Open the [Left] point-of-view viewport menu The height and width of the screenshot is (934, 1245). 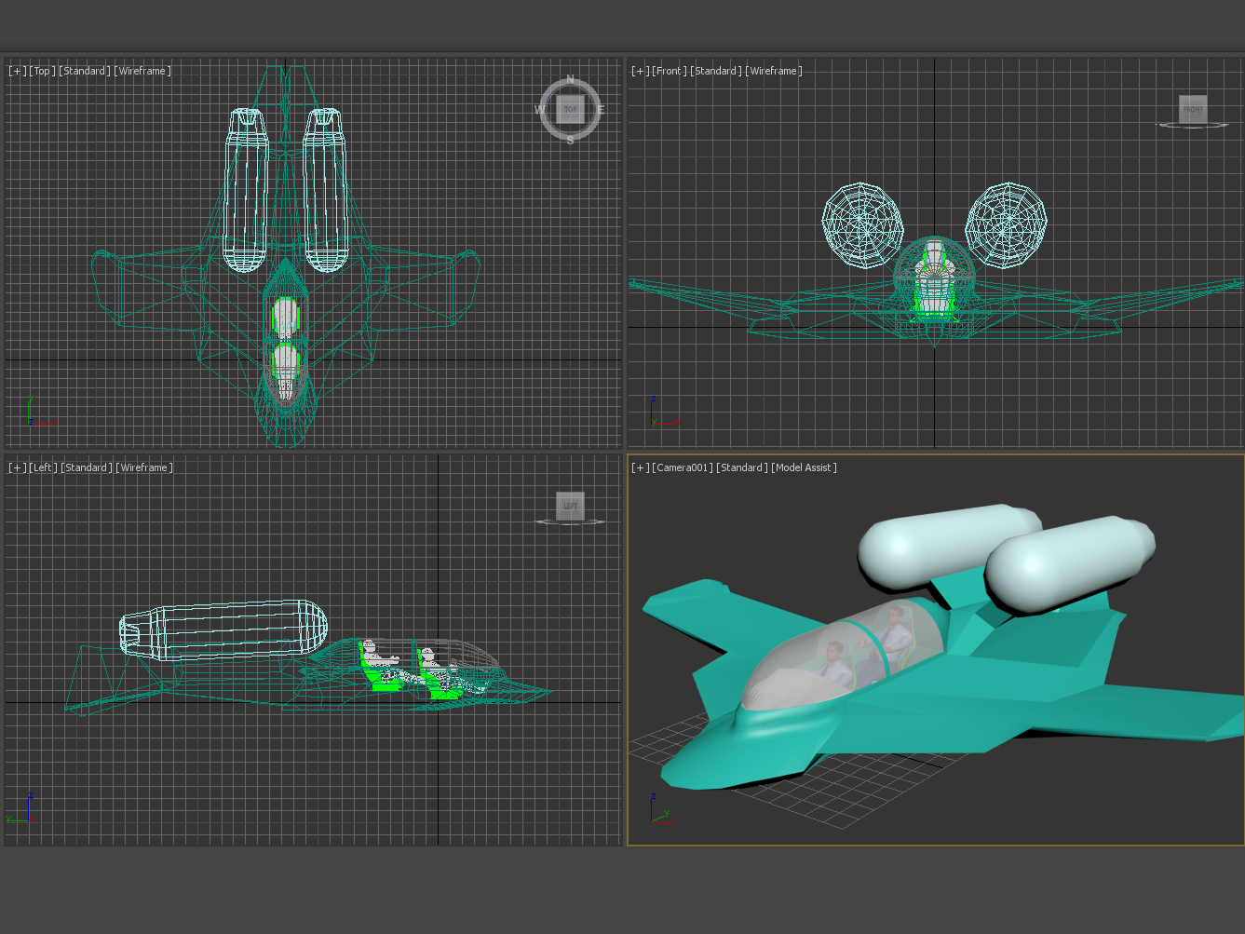(x=43, y=467)
